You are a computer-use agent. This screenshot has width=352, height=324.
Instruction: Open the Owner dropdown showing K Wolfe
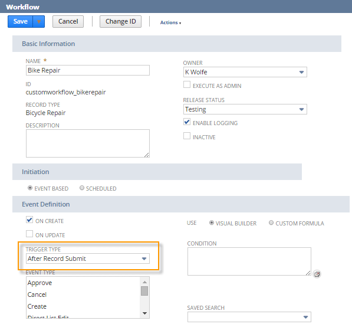pos(245,72)
